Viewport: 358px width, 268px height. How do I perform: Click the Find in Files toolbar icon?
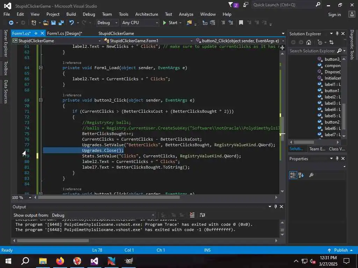tap(189, 23)
